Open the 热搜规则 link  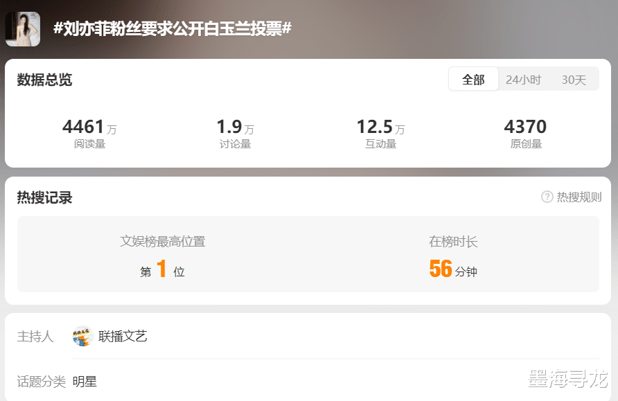pos(579,197)
